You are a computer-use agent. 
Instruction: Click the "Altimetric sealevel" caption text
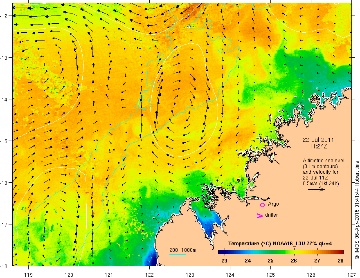coord(324,161)
